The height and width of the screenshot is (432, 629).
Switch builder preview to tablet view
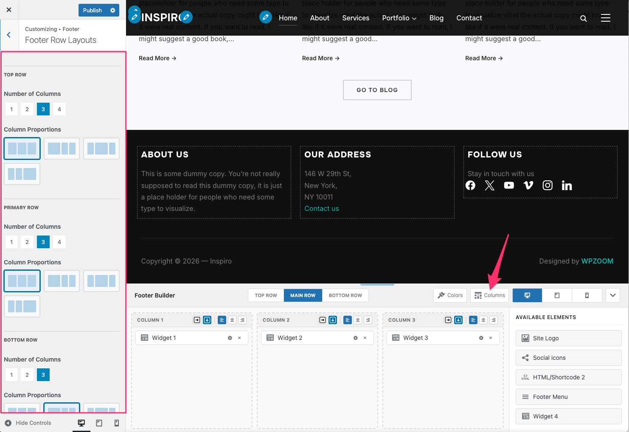(557, 295)
